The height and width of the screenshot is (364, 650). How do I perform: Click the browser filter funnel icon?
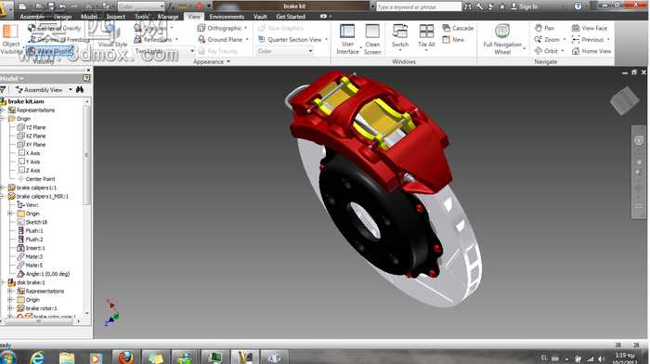(x=4, y=89)
